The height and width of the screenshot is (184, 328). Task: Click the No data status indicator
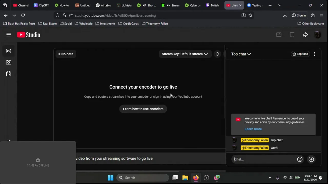tap(66, 54)
